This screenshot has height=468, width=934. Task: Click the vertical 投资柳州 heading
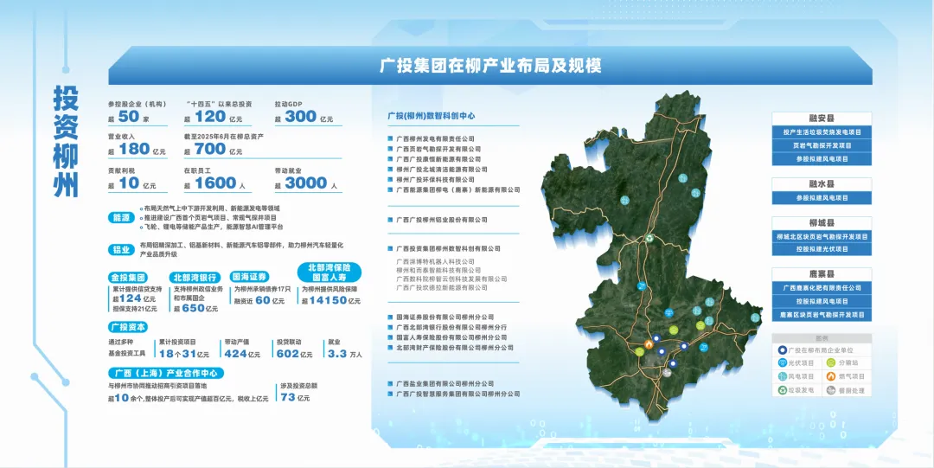pyautogui.click(x=66, y=141)
